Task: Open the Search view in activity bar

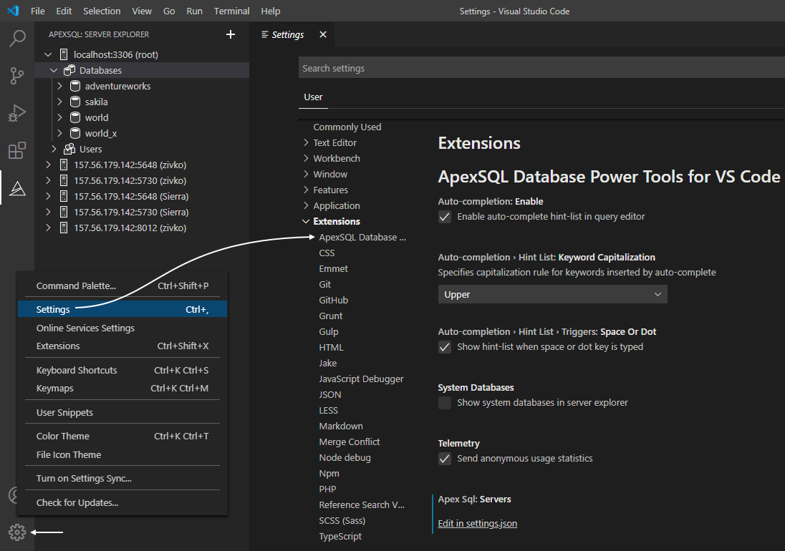Action: click(17, 39)
